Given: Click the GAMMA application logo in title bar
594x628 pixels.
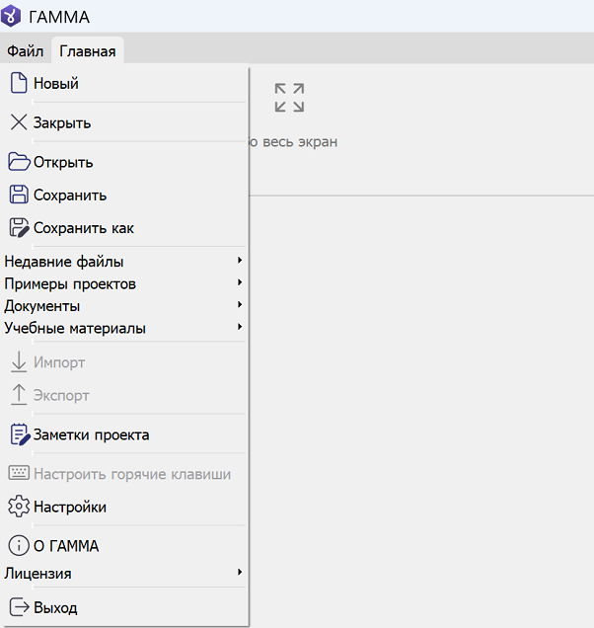Looking at the screenshot, I should 15,16.
